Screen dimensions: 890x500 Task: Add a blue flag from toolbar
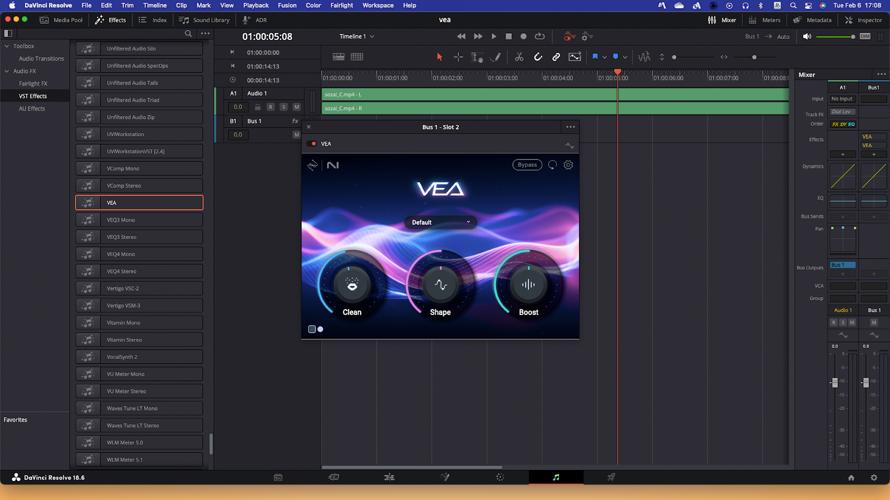tap(595, 57)
